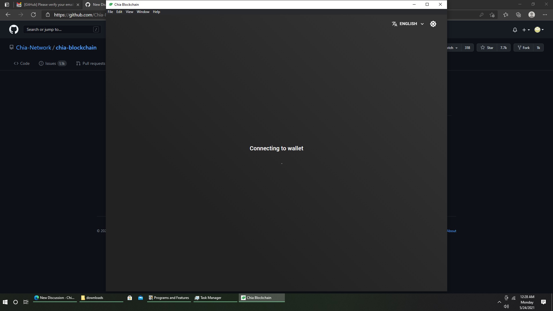Open the chia-blockchain repository link
553x311 pixels.
[x=76, y=48]
